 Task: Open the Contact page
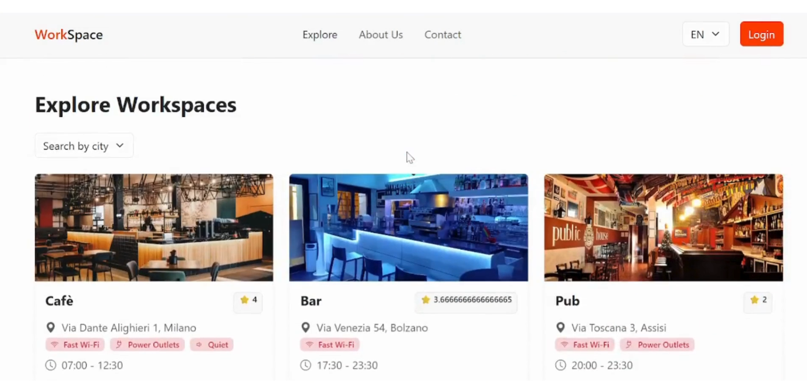[x=442, y=35]
